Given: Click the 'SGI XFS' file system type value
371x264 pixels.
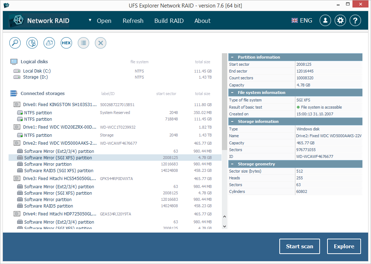Looking at the screenshot, I should pos(303,100).
